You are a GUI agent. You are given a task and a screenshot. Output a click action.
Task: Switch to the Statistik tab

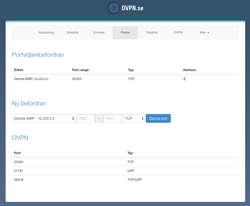click(73, 33)
